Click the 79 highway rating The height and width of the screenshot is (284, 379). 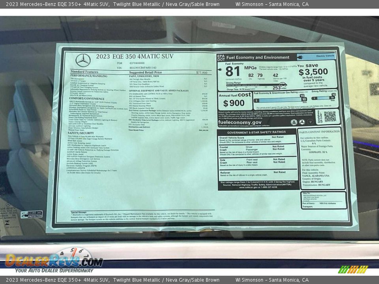[260, 75]
